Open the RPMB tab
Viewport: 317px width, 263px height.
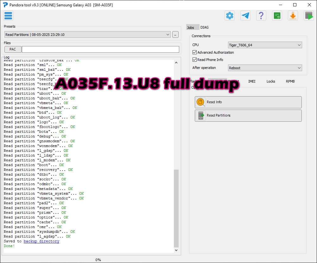pos(290,81)
